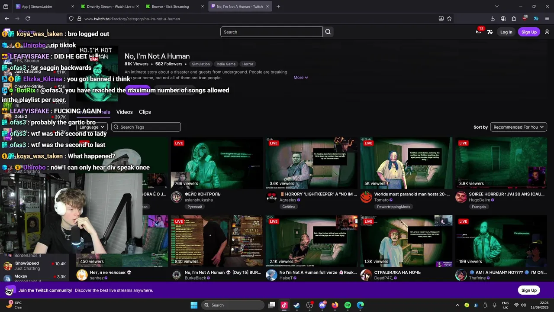The image size is (554, 312).
Task: Close the No, I'm Not A Human tab
Action: pyautogui.click(x=267, y=6)
